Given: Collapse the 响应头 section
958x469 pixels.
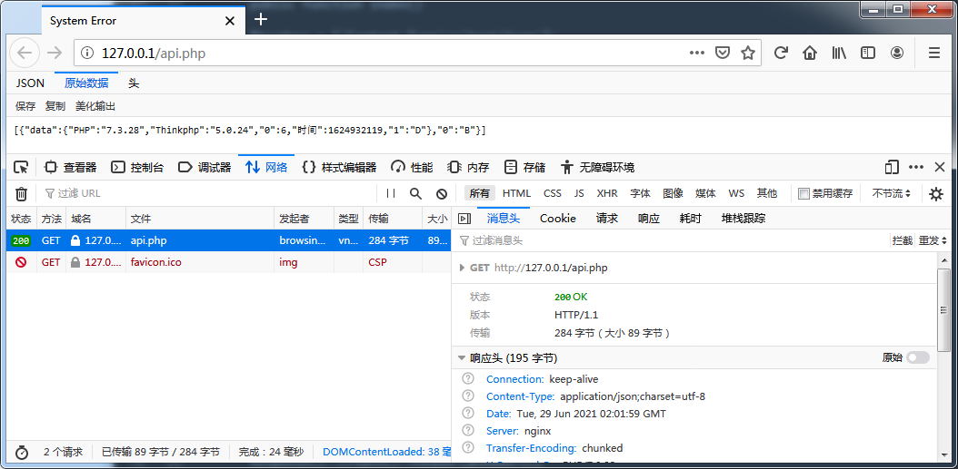Looking at the screenshot, I should tap(462, 358).
